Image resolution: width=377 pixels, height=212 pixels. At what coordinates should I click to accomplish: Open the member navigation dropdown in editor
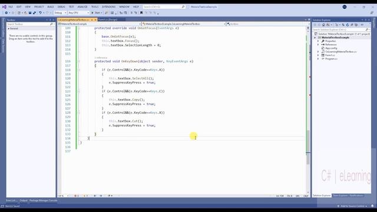click(269, 24)
